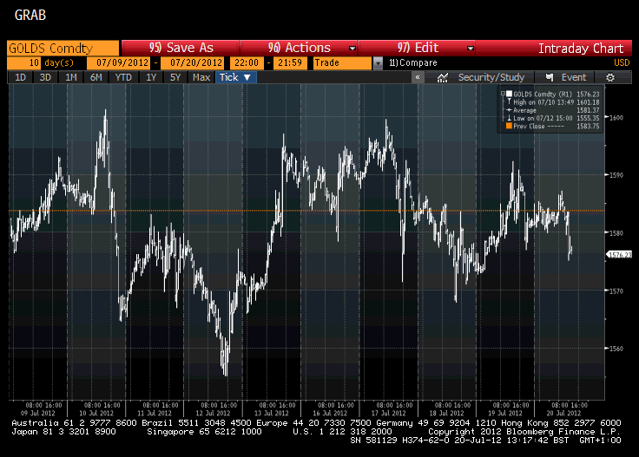The height and width of the screenshot is (457, 639).
Task: Open the Actions menu
Action: click(300, 48)
